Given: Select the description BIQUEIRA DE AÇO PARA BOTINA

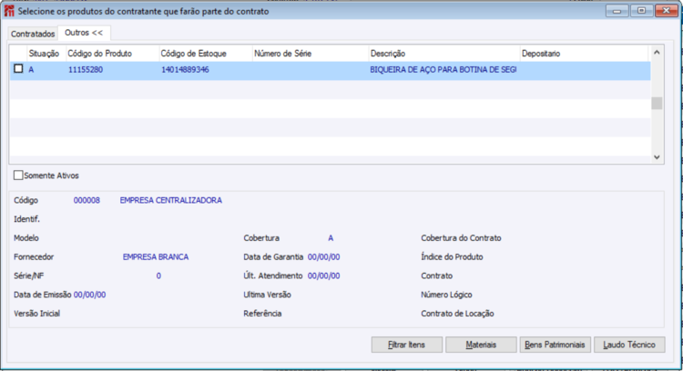Looking at the screenshot, I should (x=443, y=70).
